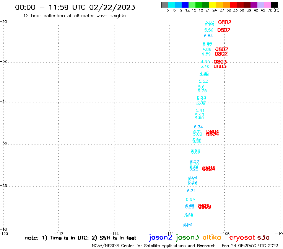Select the wave height value 6.31
The width and height of the screenshot is (283, 249).
pos(191,191)
